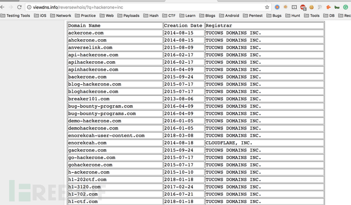Click the 2018-03-08 creation date cell
Viewport: 351px width, 205px height.
click(184, 136)
